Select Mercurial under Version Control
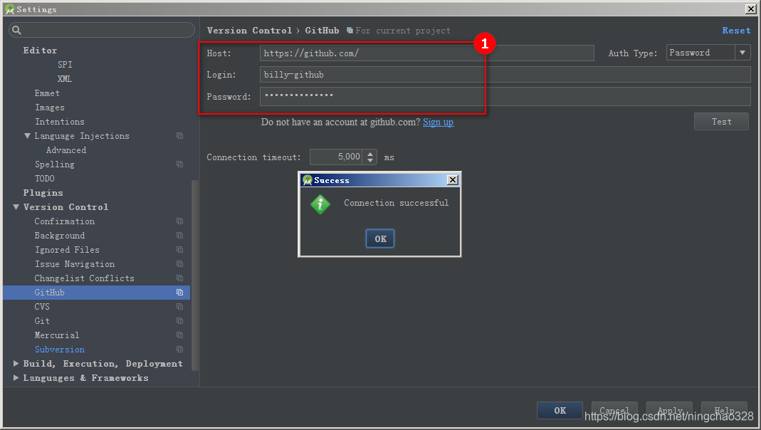The width and height of the screenshot is (761, 430). pyautogui.click(x=57, y=335)
